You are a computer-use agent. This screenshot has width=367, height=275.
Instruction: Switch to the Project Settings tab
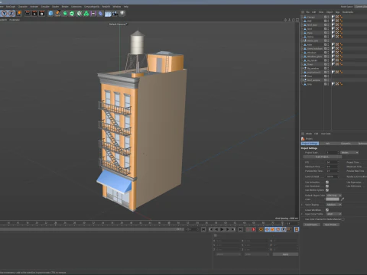click(x=310, y=144)
